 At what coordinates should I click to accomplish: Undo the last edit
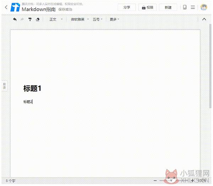click(15, 19)
